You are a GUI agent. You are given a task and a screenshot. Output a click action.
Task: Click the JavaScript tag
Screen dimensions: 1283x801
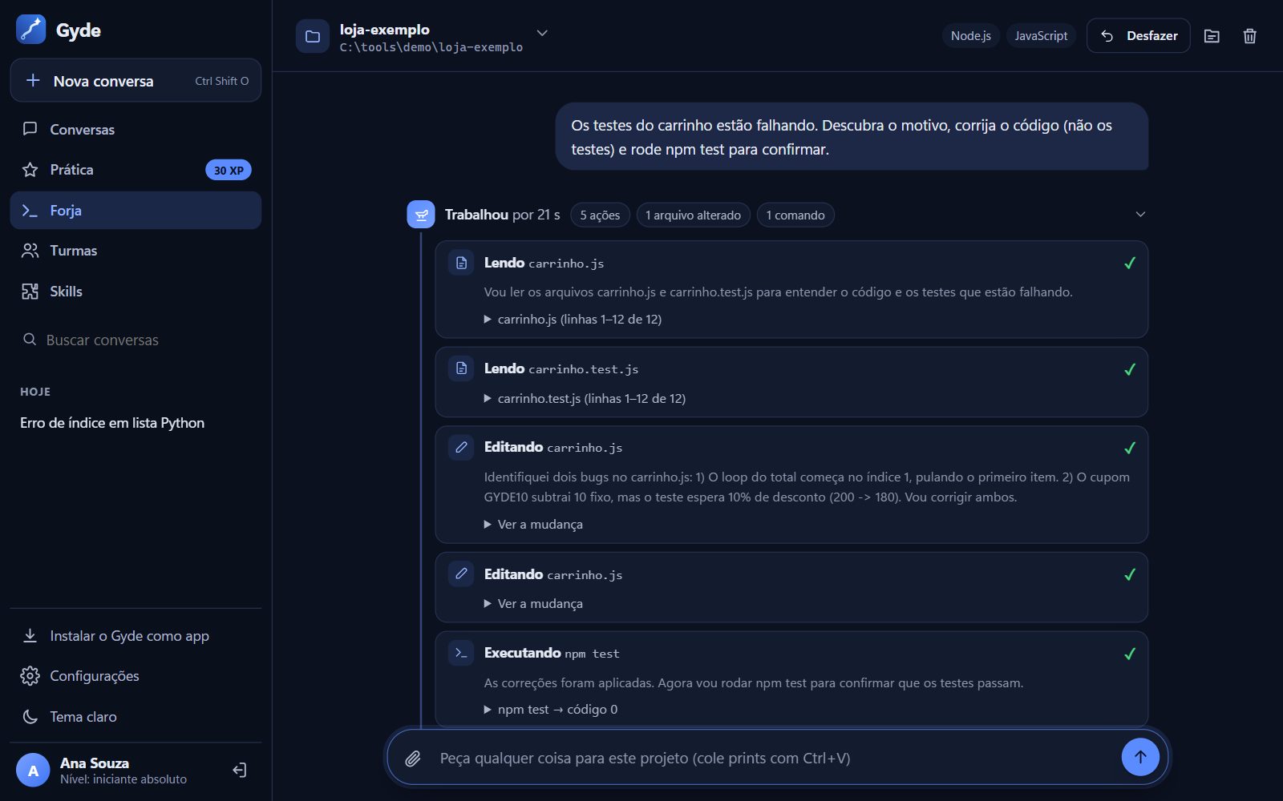point(1041,36)
